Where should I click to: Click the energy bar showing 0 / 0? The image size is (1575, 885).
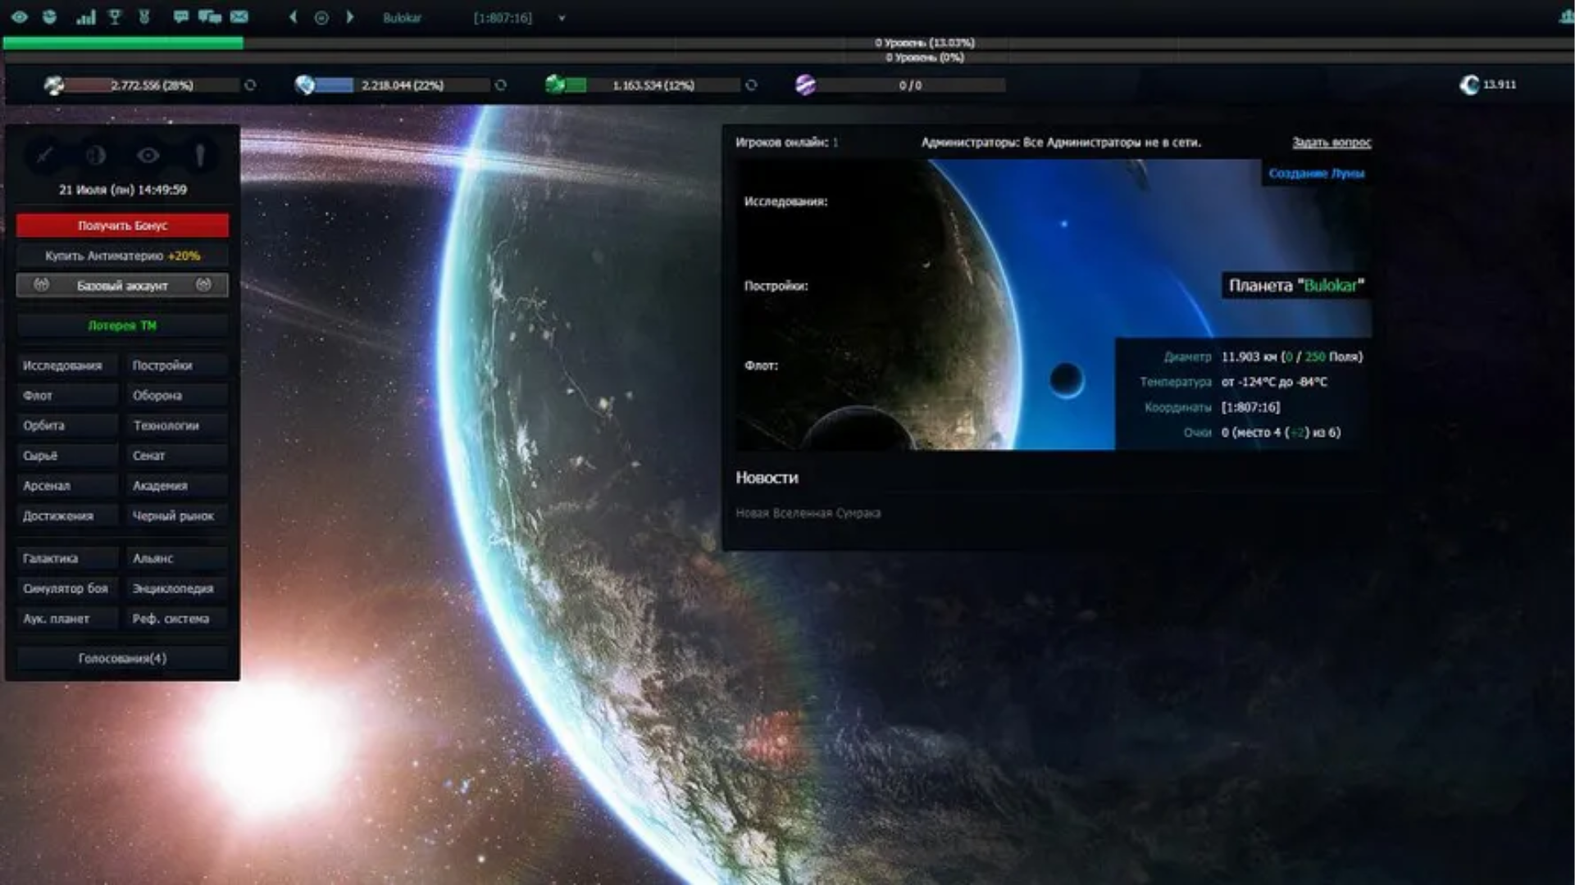(x=910, y=85)
